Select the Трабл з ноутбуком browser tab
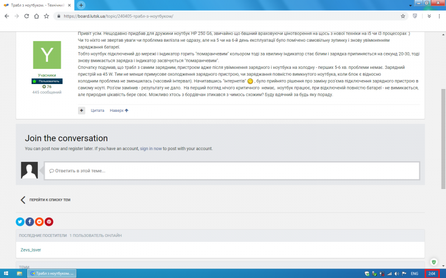 [39, 5]
